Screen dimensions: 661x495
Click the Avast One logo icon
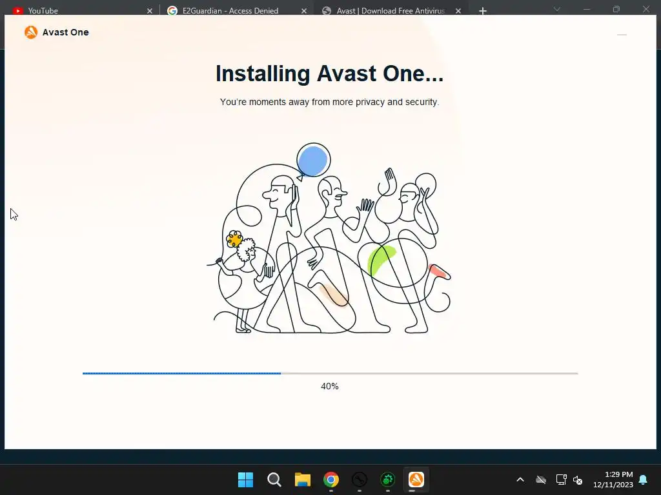(31, 32)
